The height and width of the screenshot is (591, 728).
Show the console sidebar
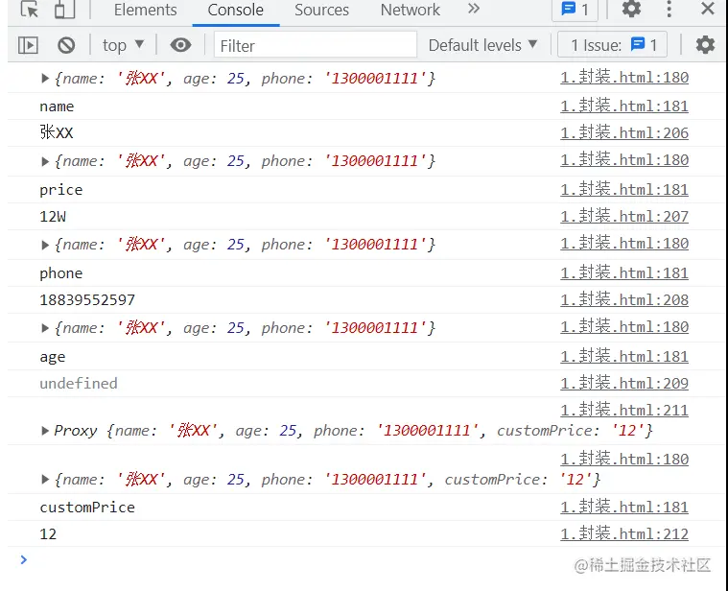tap(28, 45)
